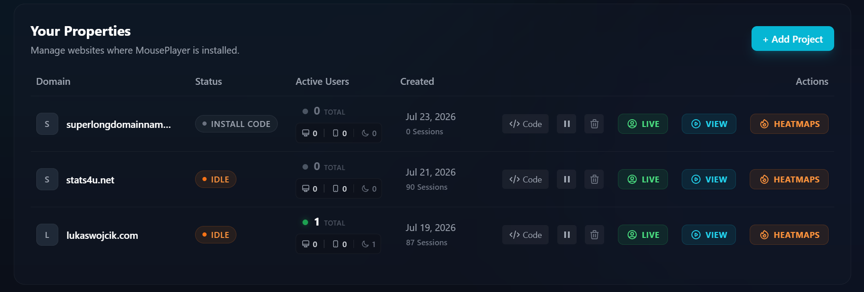Delete the superlongdomainnam... property via trash icon
This screenshot has width=864, height=292.
click(x=594, y=124)
